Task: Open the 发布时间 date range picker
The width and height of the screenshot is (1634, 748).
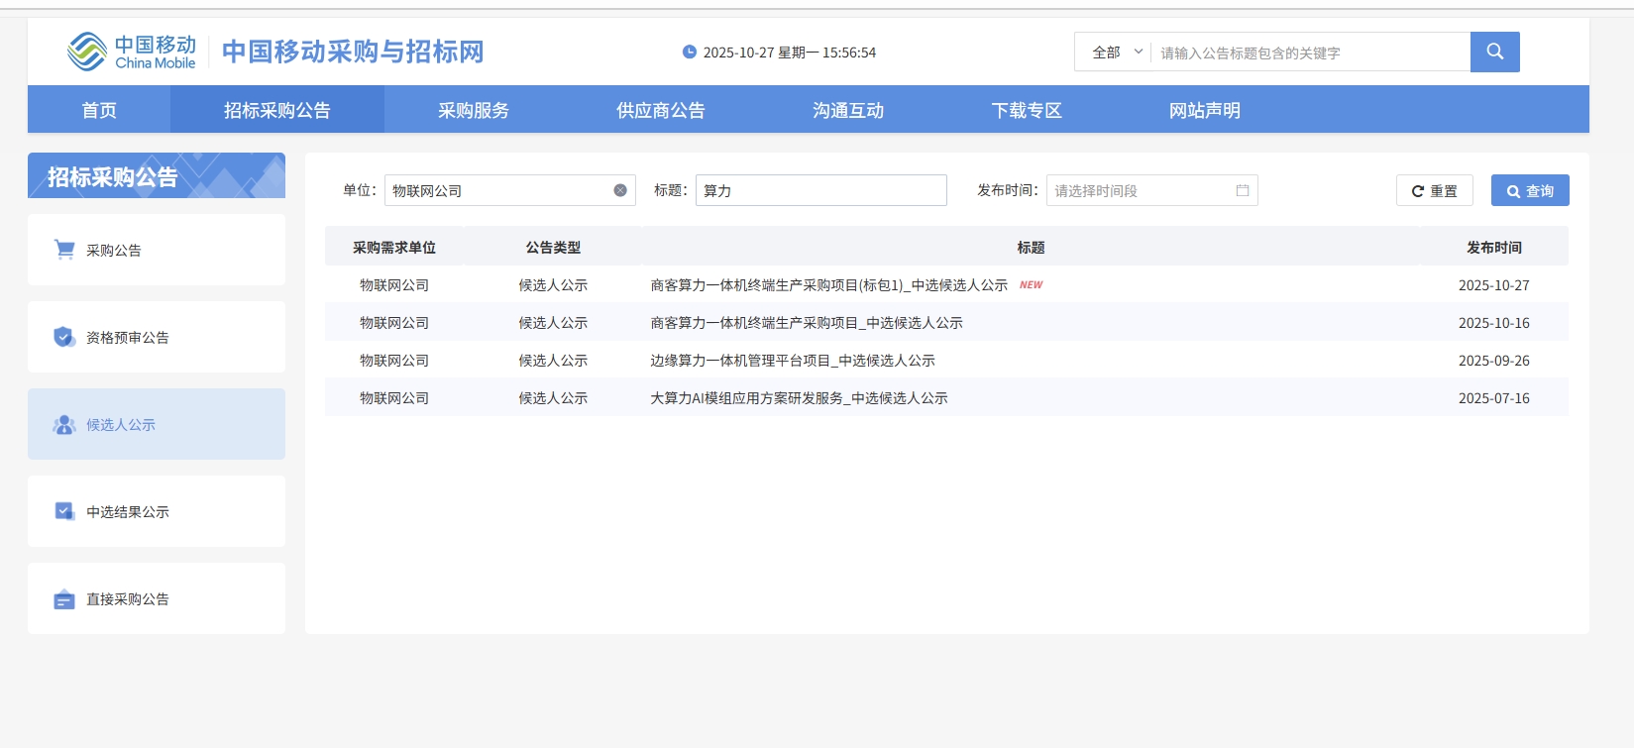Action: 1140,190
